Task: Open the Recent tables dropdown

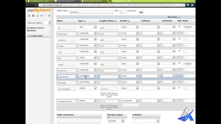Action: [39, 23]
